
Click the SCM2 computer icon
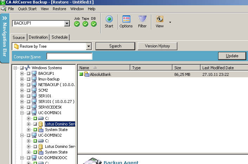click(34, 90)
